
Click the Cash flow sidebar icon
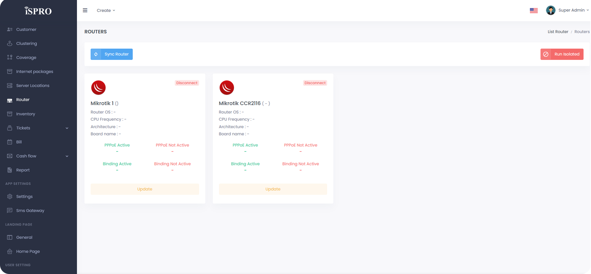[10, 156]
